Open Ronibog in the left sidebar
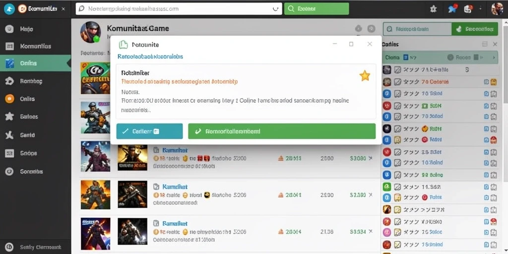The image size is (508, 254). 36,81
